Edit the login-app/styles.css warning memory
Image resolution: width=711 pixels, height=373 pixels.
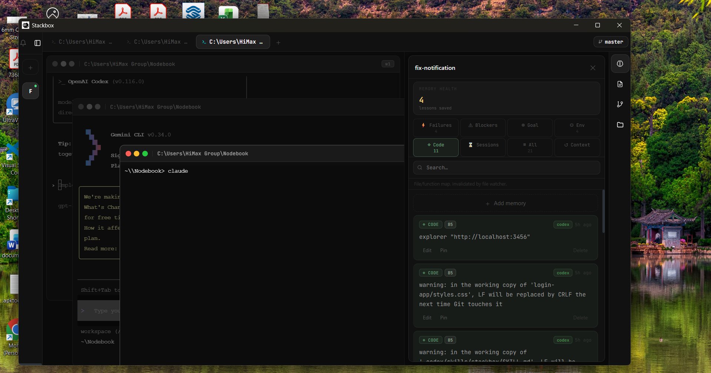[x=427, y=318]
